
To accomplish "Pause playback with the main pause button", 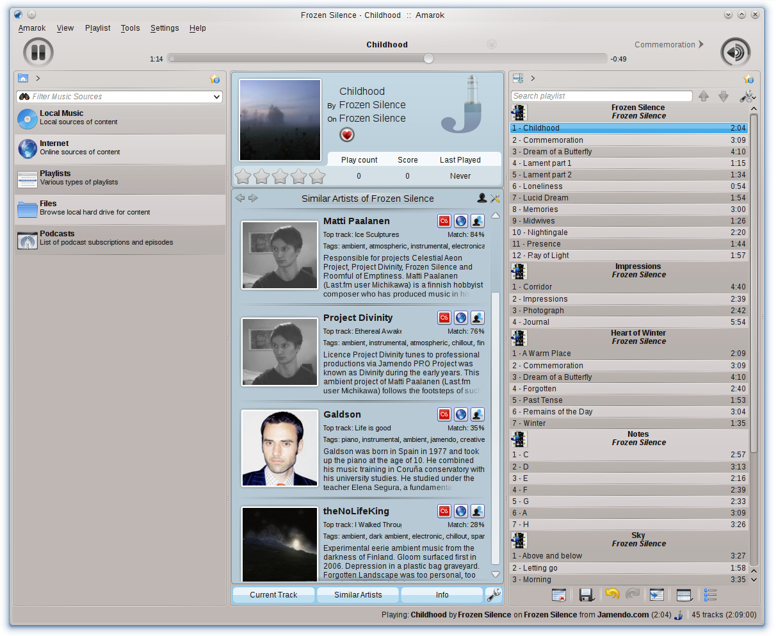I will (x=38, y=53).
